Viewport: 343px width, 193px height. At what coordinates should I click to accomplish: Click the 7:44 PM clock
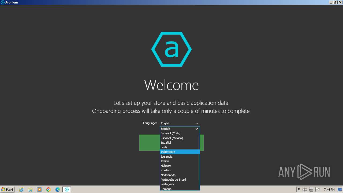[329, 190]
